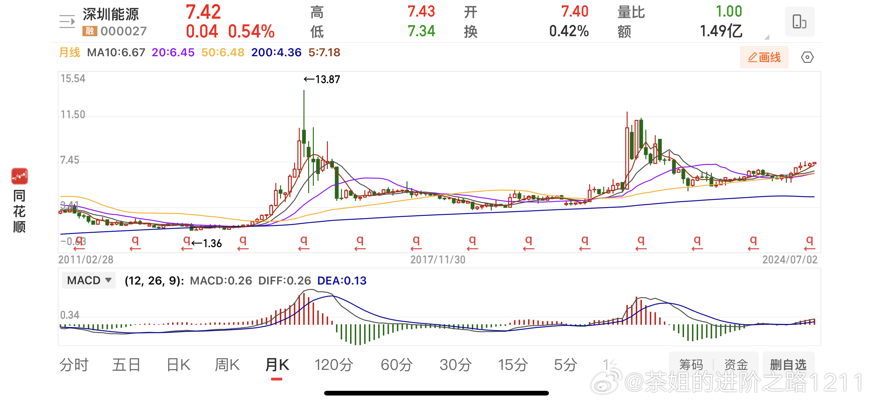This screenshot has height=403, width=873.
Task: Switch to 60分 tab
Action: click(x=397, y=365)
